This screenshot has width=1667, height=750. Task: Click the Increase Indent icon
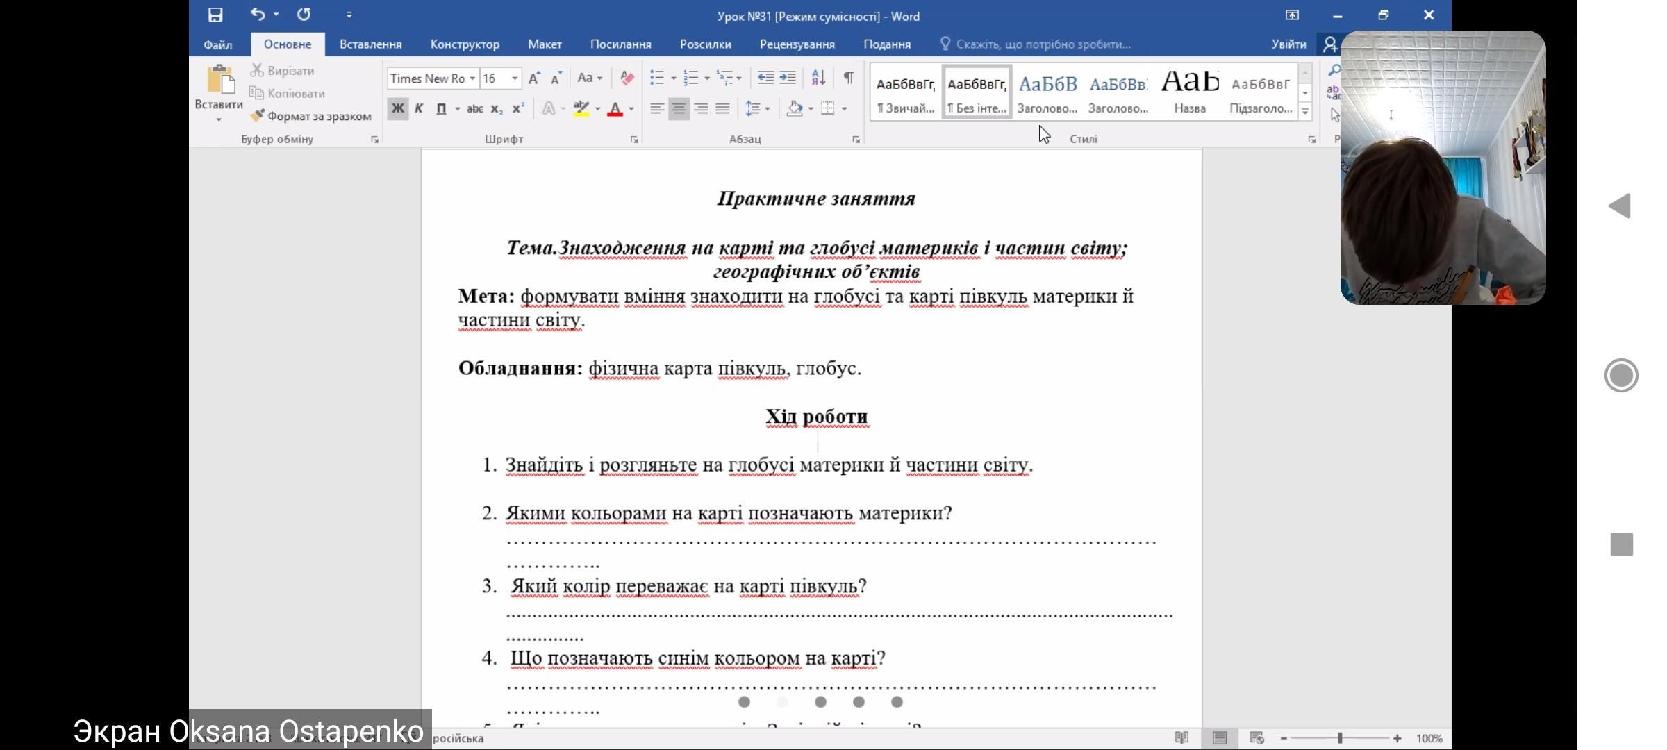(x=788, y=78)
